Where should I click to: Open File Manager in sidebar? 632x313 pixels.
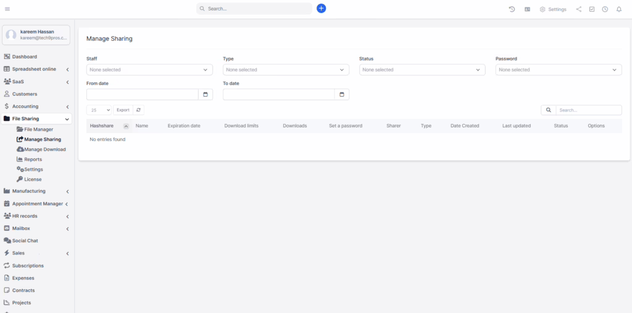click(x=38, y=129)
